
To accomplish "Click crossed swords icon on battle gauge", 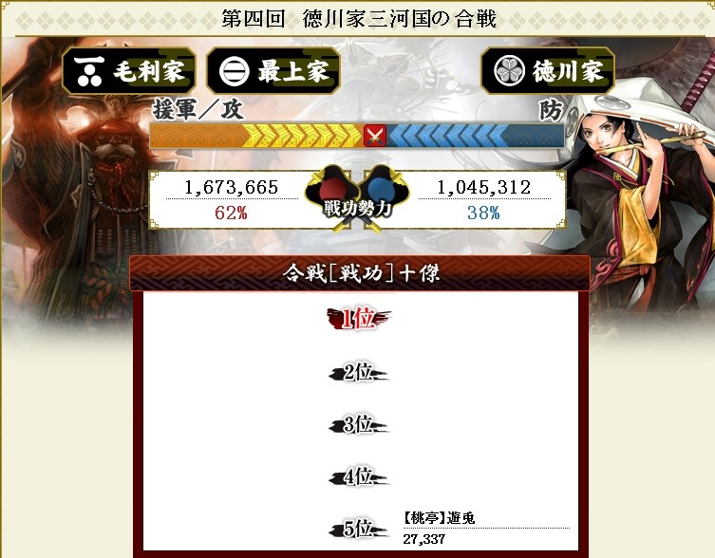I will (375, 136).
